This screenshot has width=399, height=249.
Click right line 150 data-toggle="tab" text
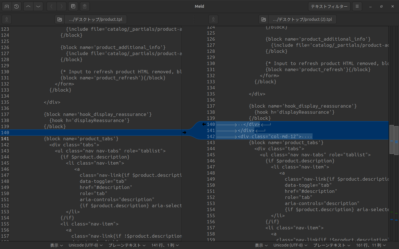click(308, 185)
